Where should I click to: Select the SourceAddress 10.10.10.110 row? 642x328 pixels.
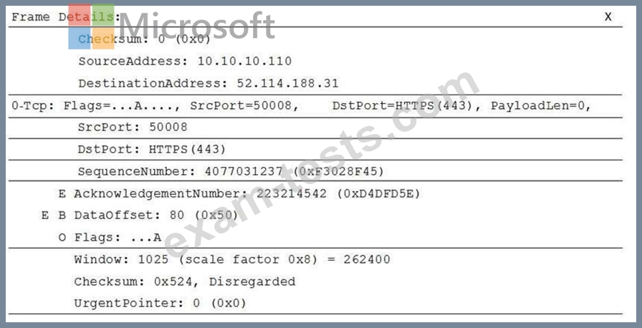[x=185, y=62]
